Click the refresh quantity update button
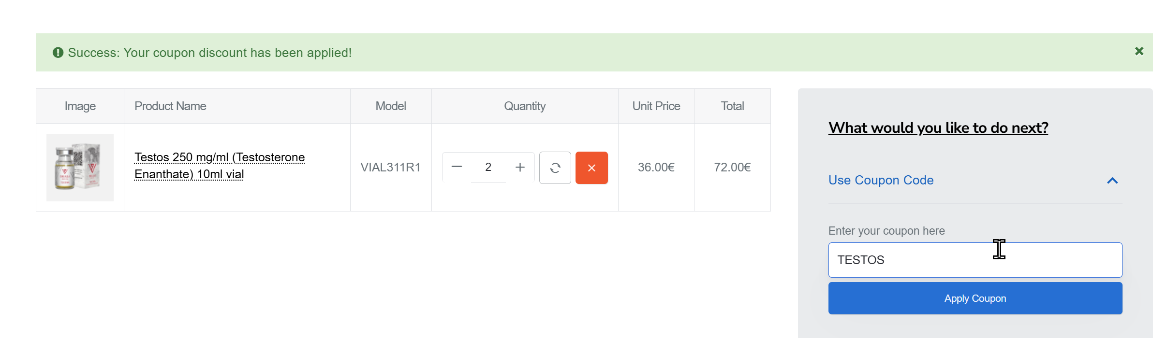1167x338 pixels. coord(555,168)
